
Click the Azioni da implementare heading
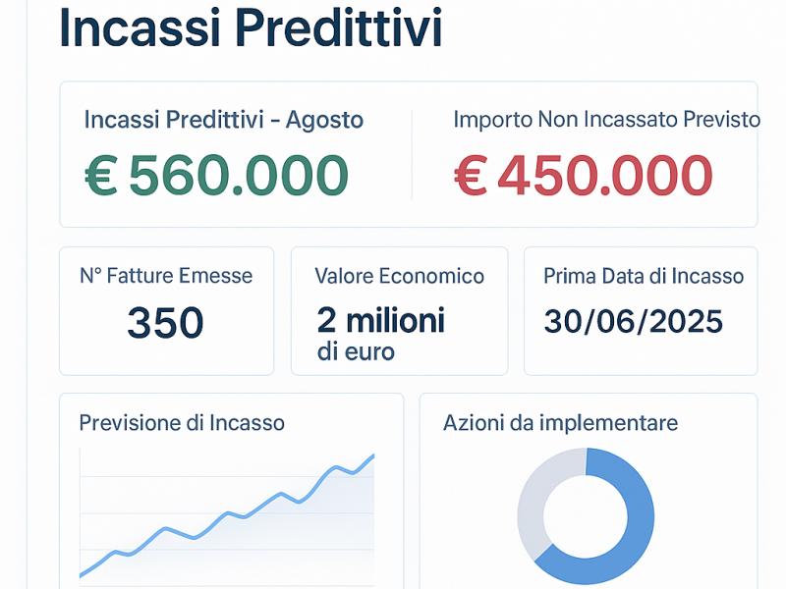[558, 424]
